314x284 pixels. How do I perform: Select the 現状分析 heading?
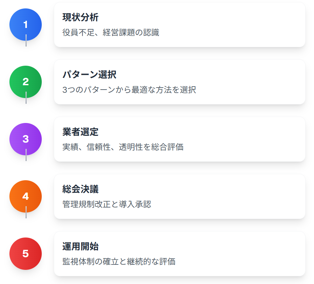(80, 17)
